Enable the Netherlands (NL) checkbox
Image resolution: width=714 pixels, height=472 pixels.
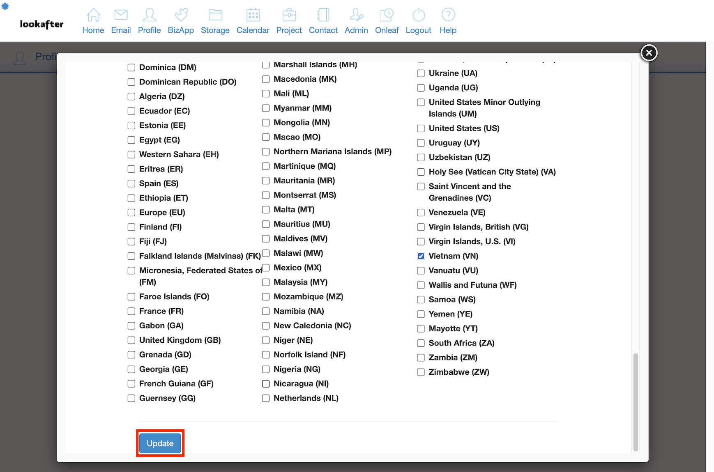(266, 399)
